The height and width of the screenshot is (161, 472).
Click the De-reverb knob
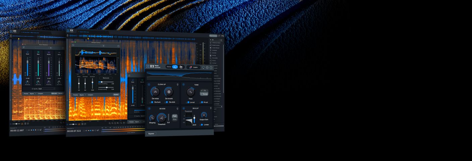click(169, 92)
